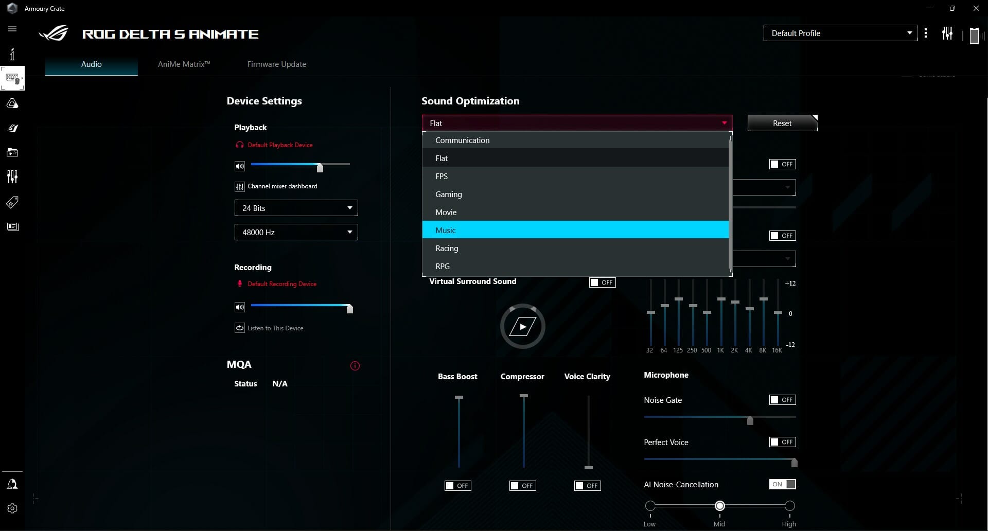988x531 pixels.
Task: Click the recording volume slider handle
Action: pos(350,309)
